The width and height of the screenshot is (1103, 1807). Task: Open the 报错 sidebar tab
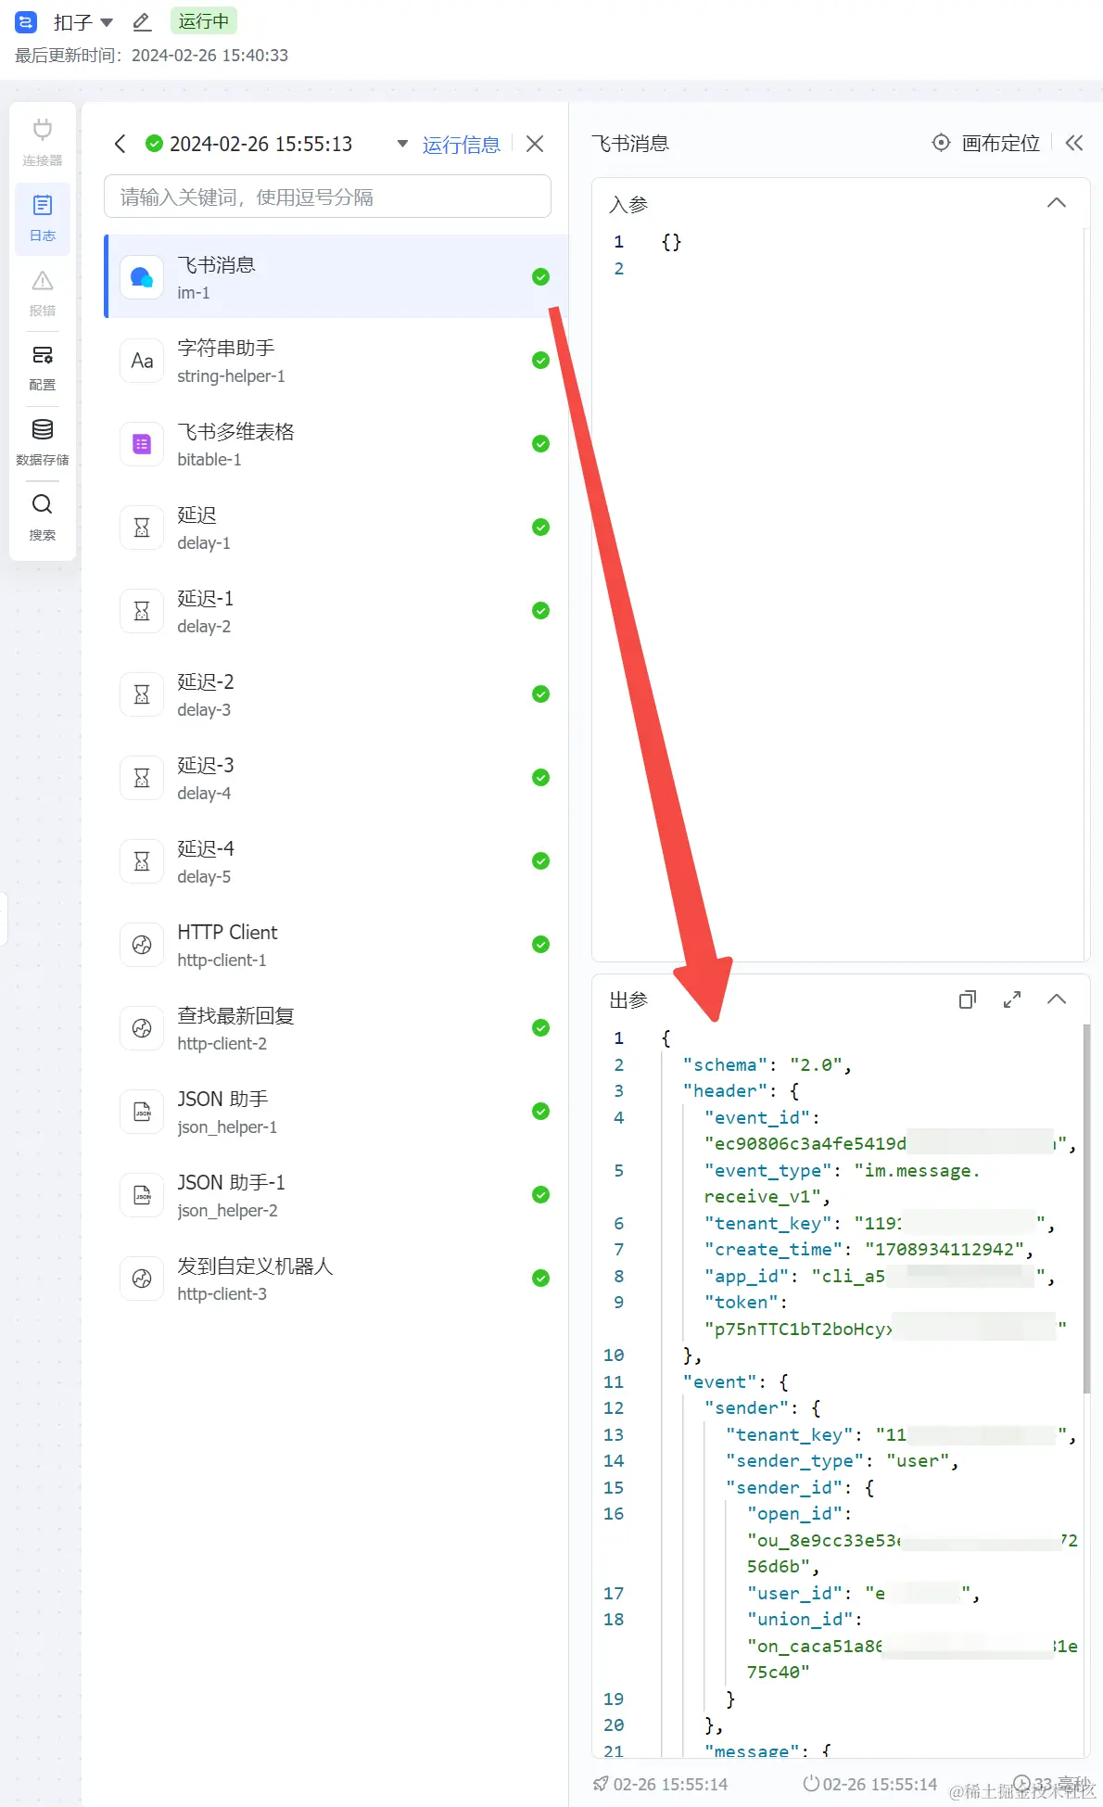43,293
